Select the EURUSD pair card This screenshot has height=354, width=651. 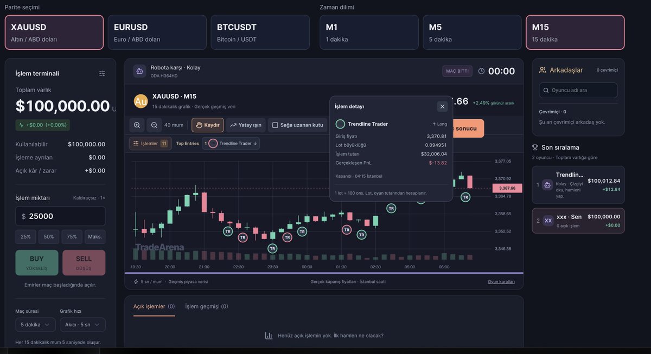pyautogui.click(x=157, y=33)
